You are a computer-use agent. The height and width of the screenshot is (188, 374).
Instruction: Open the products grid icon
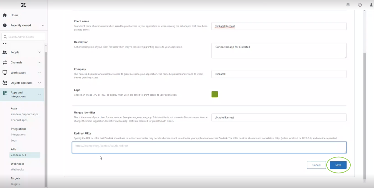(348, 5)
